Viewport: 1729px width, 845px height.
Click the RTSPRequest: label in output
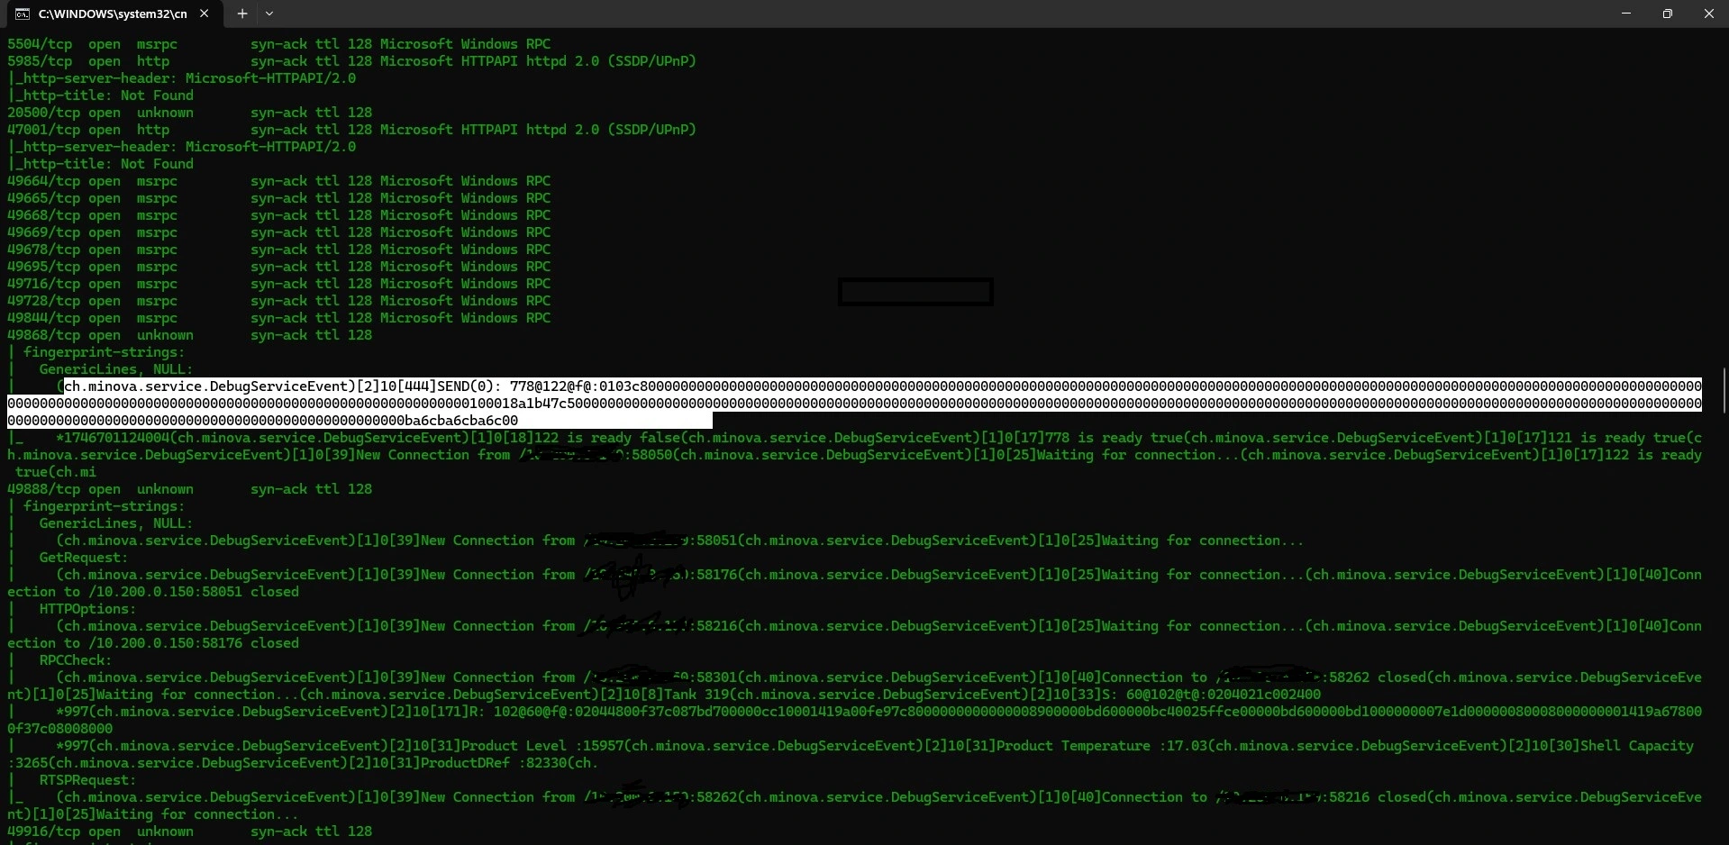pos(87,780)
